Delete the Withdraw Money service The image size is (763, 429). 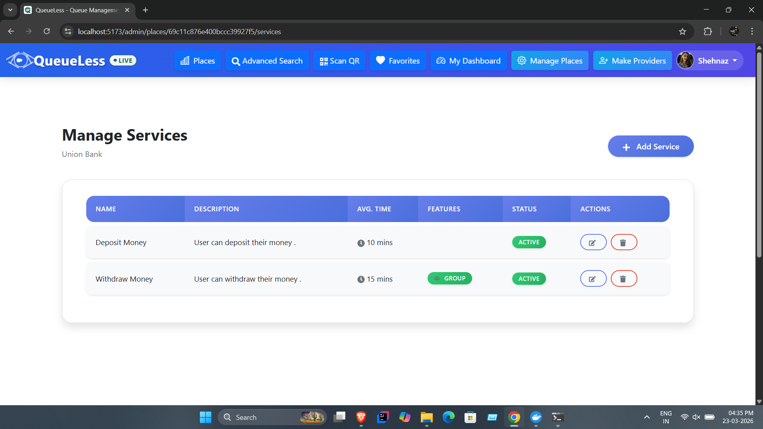(x=624, y=279)
